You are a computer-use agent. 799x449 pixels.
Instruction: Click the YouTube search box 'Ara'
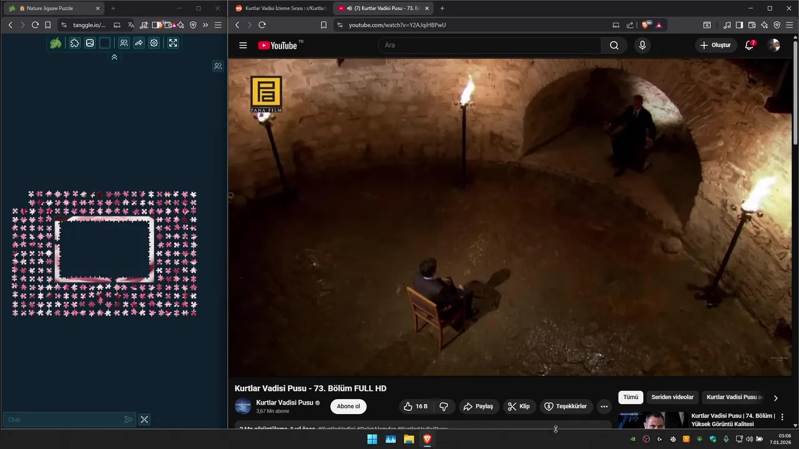(x=490, y=45)
